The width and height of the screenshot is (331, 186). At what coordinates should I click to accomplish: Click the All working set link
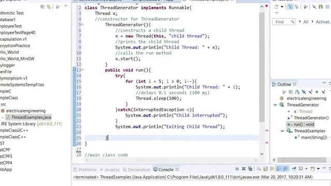(x=306, y=22)
